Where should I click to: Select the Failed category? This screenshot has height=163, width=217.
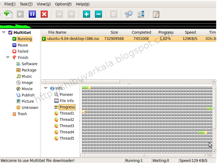[23, 51]
